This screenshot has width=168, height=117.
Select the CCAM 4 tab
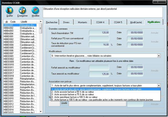pyautogui.click(x=100, y=22)
